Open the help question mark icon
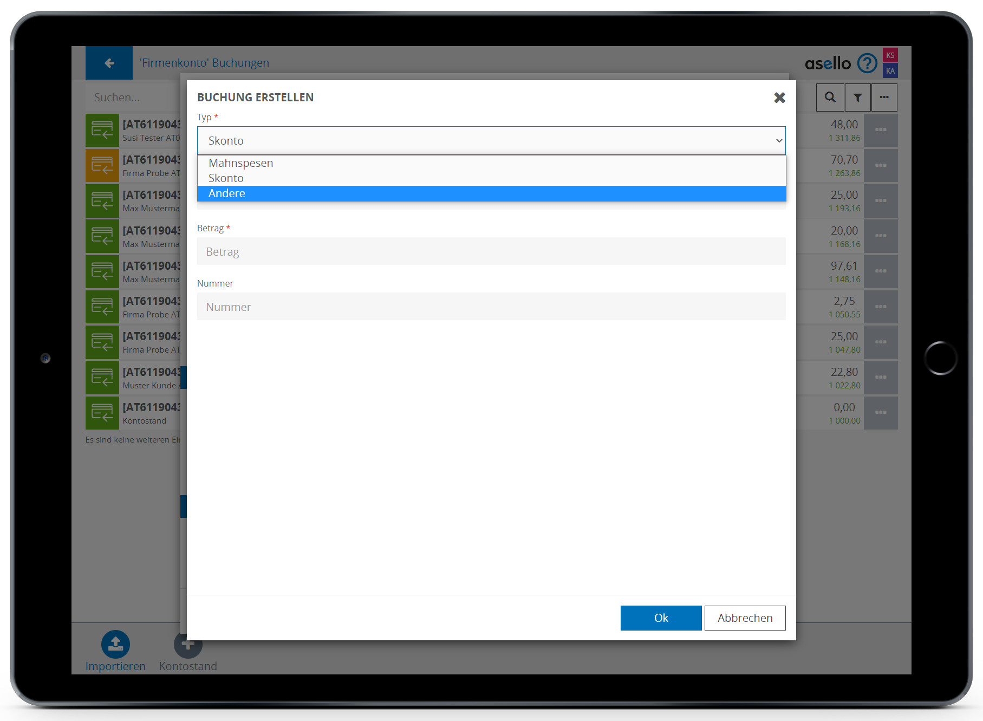The height and width of the screenshot is (721, 983). pos(867,63)
